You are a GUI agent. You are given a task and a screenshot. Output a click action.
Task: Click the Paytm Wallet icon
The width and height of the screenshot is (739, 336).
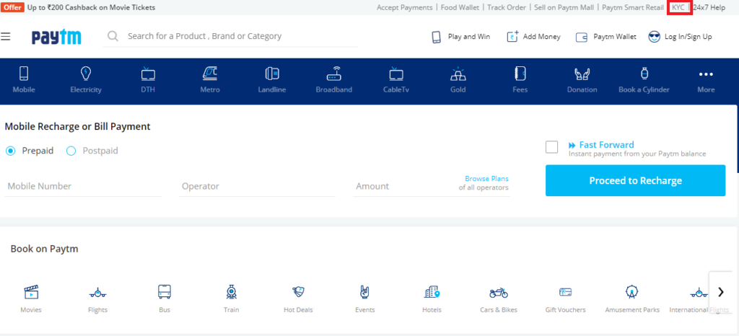(x=582, y=37)
